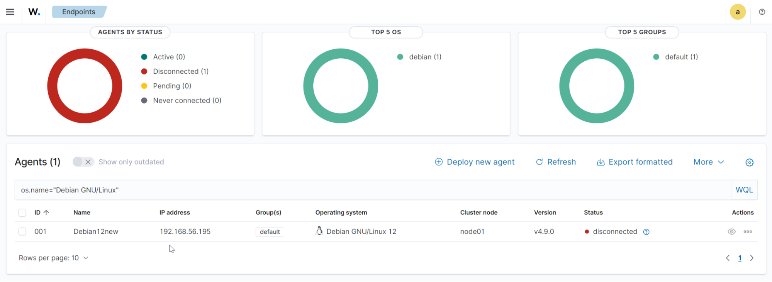Click the WQL search query field
The image size is (772, 282).
click(371, 190)
